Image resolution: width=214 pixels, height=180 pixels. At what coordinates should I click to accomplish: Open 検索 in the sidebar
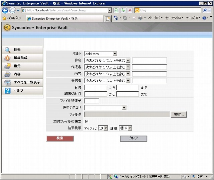[22, 50]
